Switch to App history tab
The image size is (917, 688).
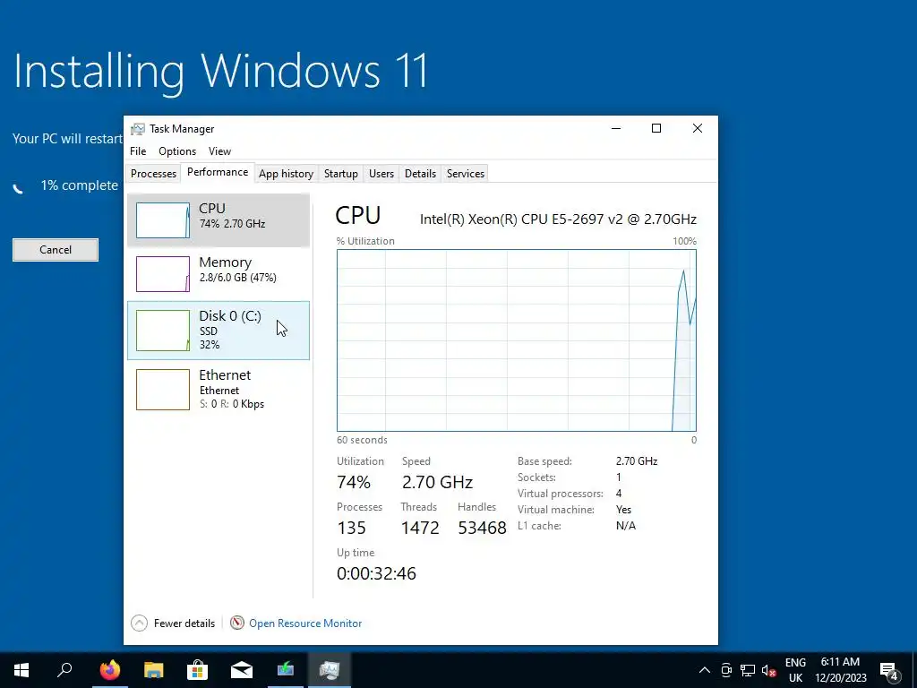pos(286,174)
